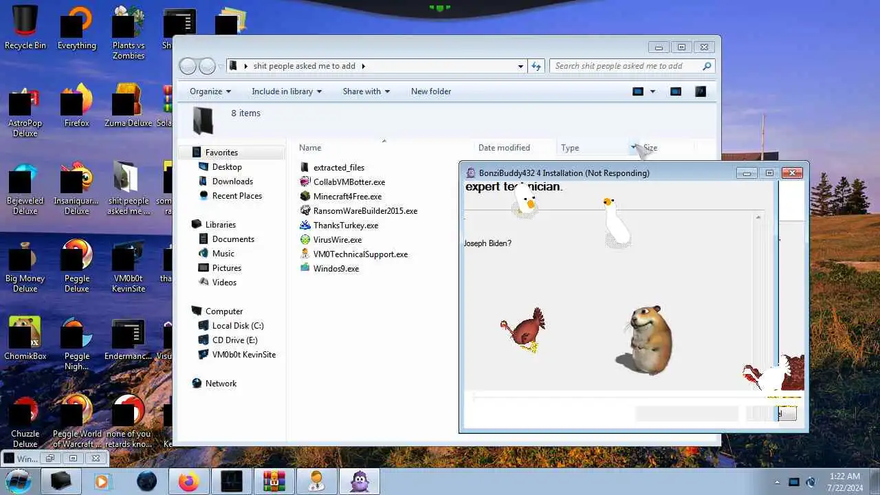Select the Firefox desktop shortcut
This screenshot has width=880, height=495.
[76, 105]
